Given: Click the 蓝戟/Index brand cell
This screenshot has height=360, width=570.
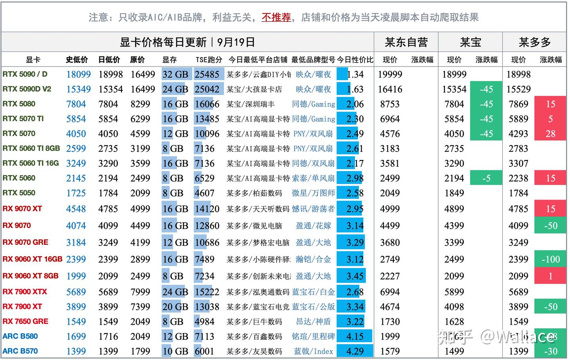Looking at the screenshot, I should (x=313, y=351).
